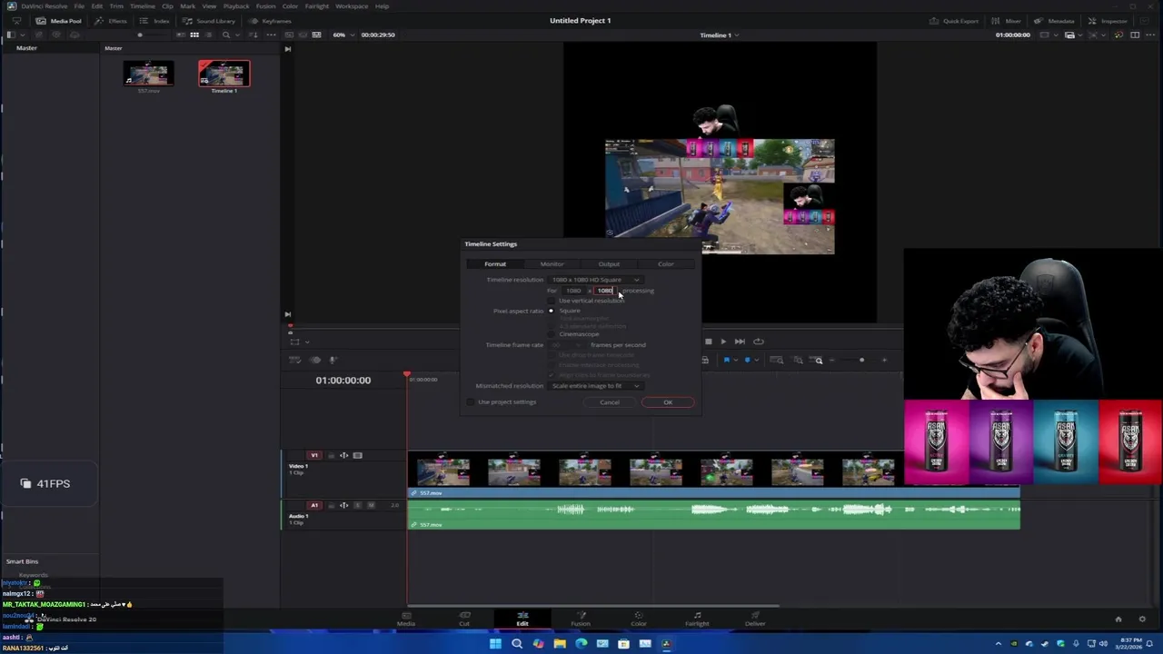Open the Timeline menu
Screen dimensions: 1163x654
142,6
